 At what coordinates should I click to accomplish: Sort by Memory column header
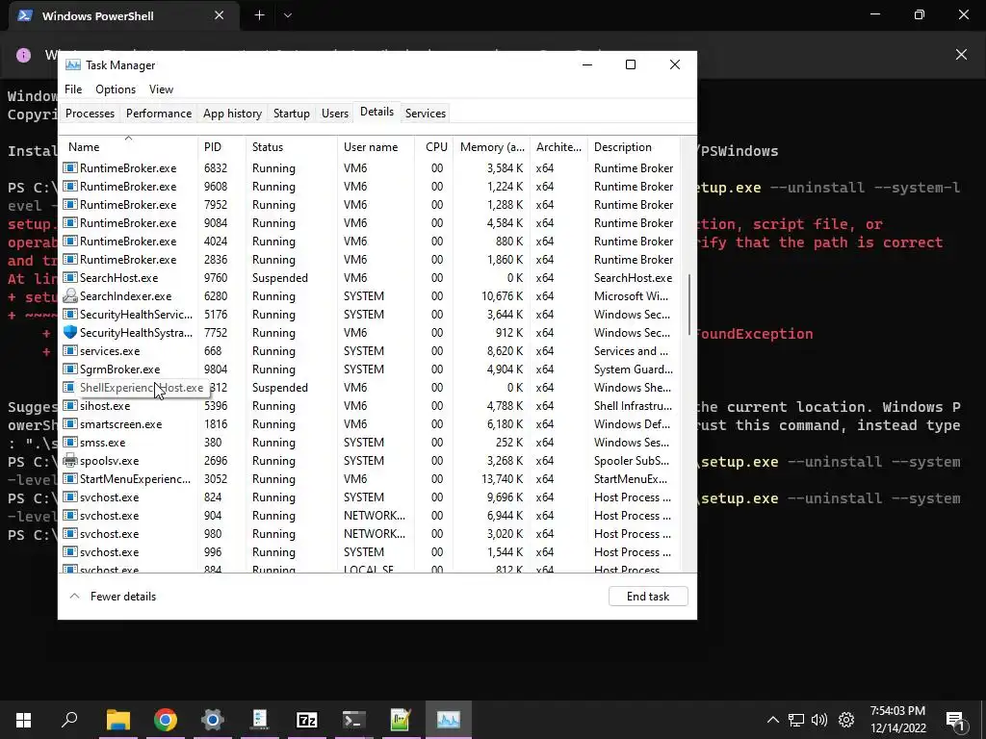click(x=492, y=147)
